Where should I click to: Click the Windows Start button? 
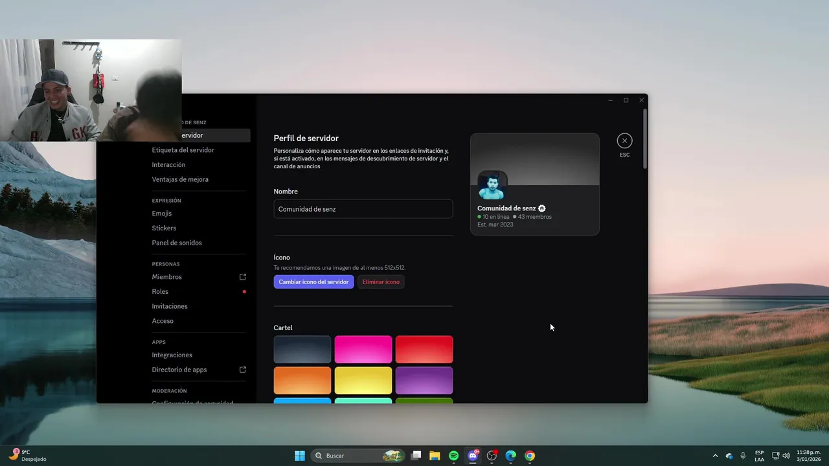coord(300,456)
